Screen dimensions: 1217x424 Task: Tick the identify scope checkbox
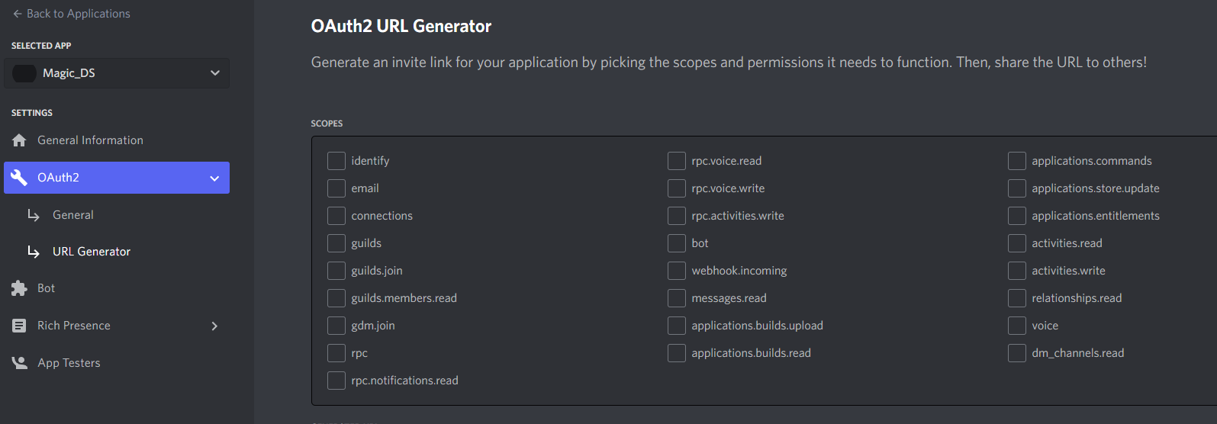point(336,161)
